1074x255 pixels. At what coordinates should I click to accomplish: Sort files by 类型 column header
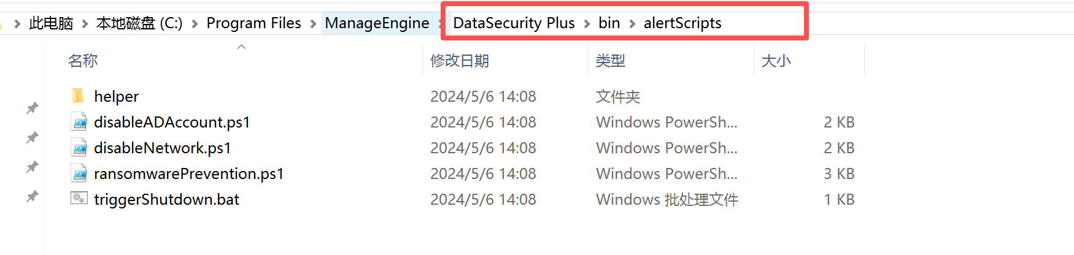[x=610, y=61]
